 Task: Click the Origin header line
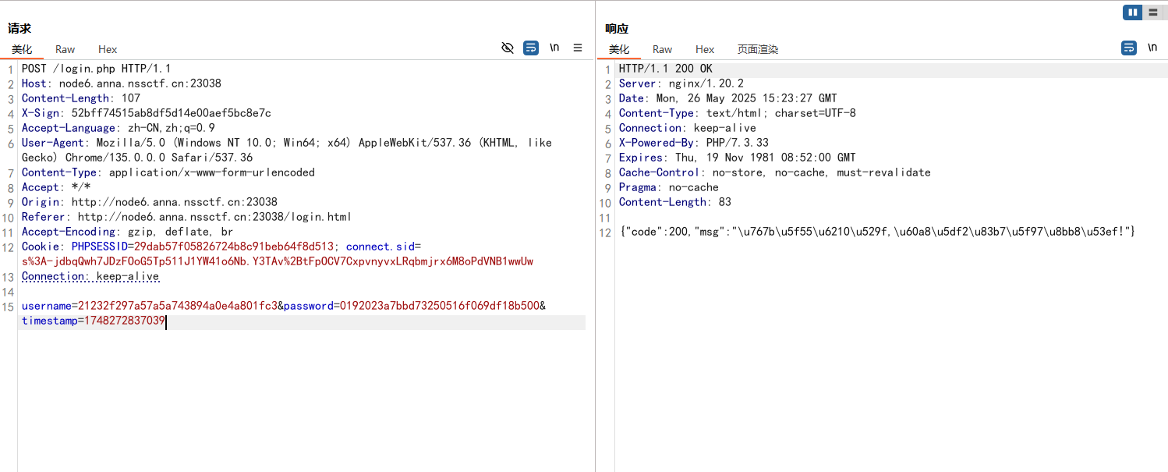tap(150, 202)
